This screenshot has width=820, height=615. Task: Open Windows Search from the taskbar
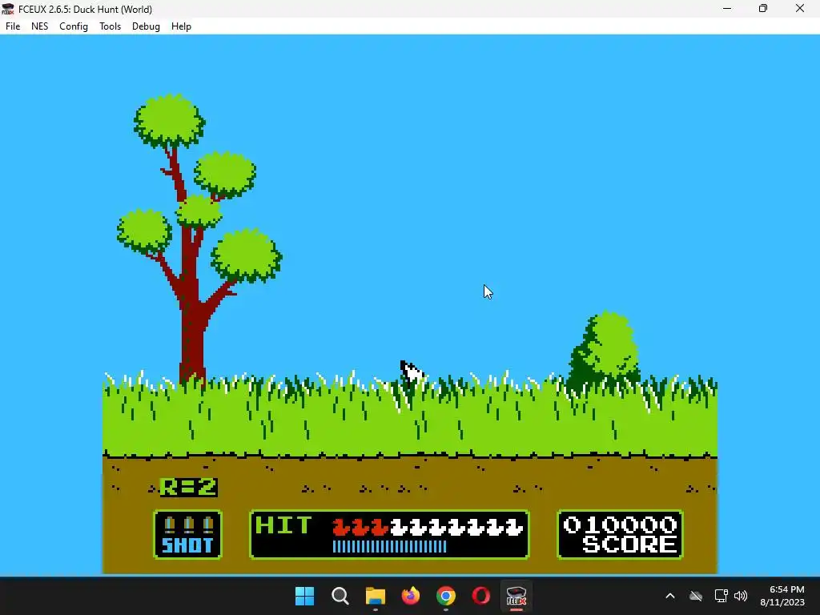pyautogui.click(x=340, y=596)
